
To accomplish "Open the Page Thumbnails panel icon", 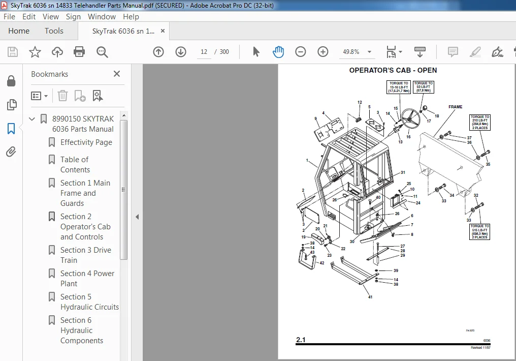I will pos(11,105).
